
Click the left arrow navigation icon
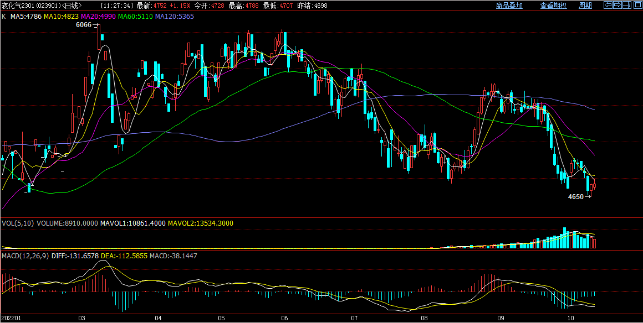608,5
